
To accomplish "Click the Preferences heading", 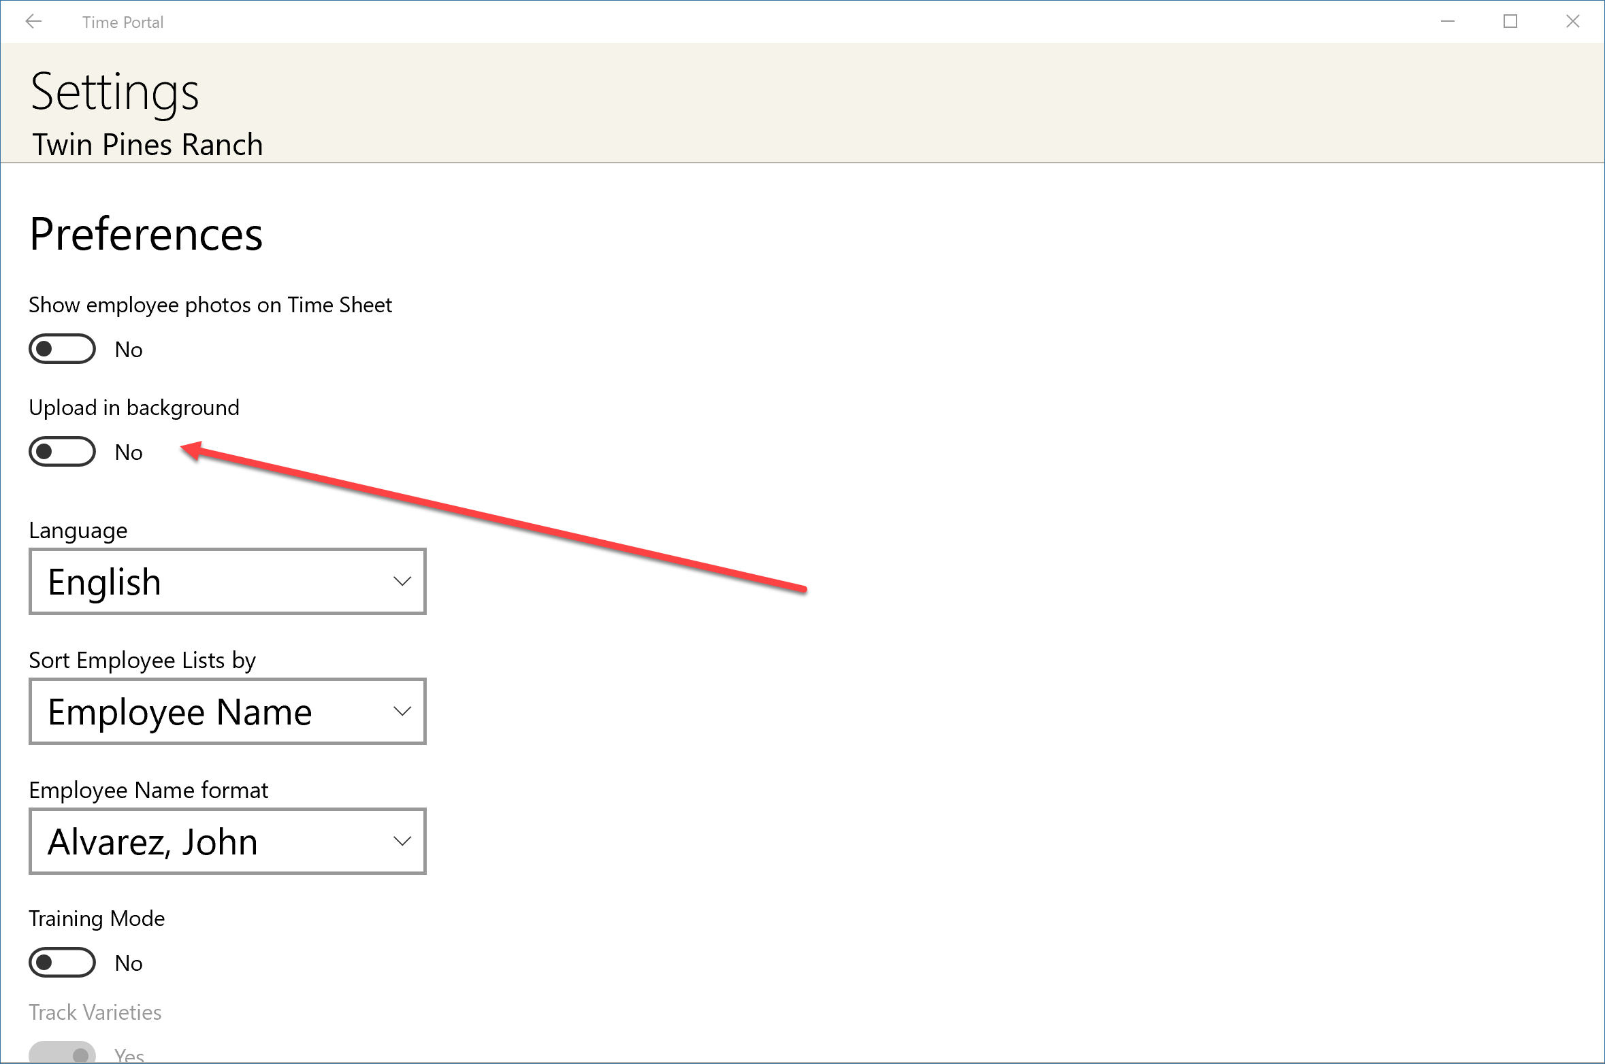I will tap(146, 235).
